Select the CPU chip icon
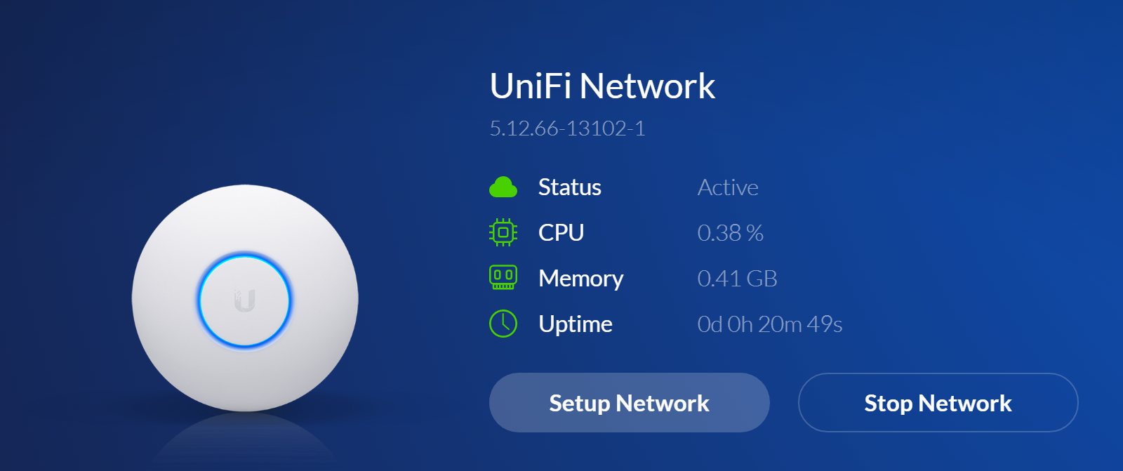This screenshot has width=1123, height=471. point(503,232)
